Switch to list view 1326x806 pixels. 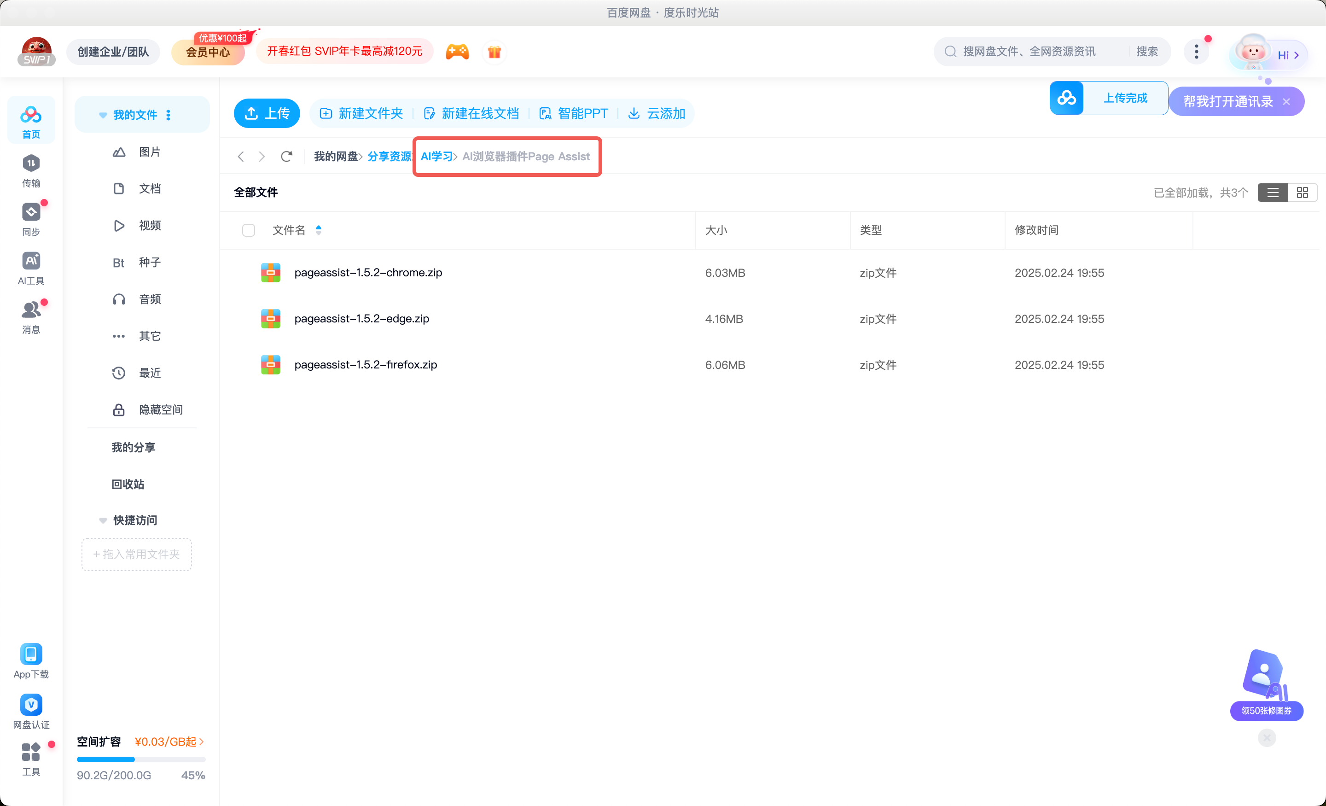point(1273,192)
